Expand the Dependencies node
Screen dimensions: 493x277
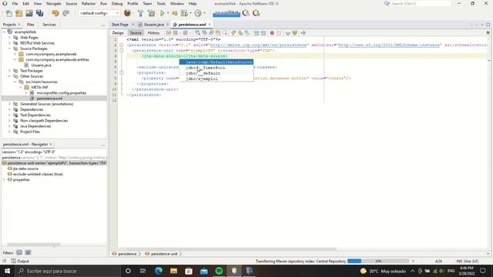(9, 109)
